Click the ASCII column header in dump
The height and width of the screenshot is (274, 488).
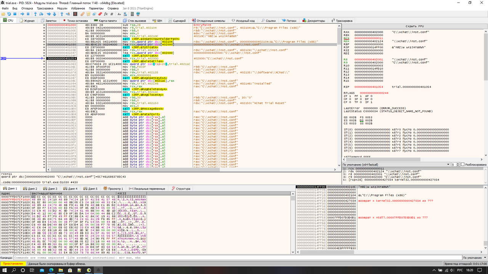coord(132,193)
